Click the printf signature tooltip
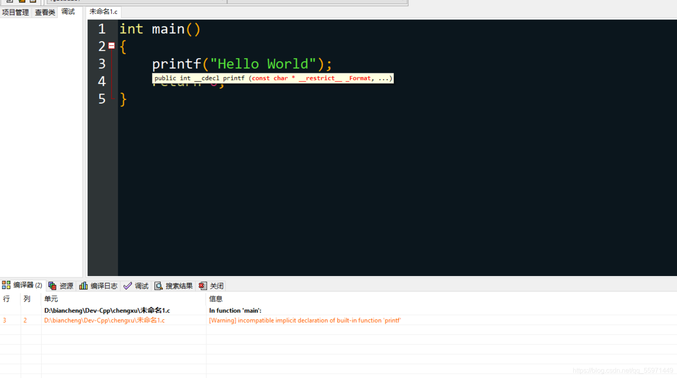This screenshot has width=677, height=378. (x=273, y=78)
